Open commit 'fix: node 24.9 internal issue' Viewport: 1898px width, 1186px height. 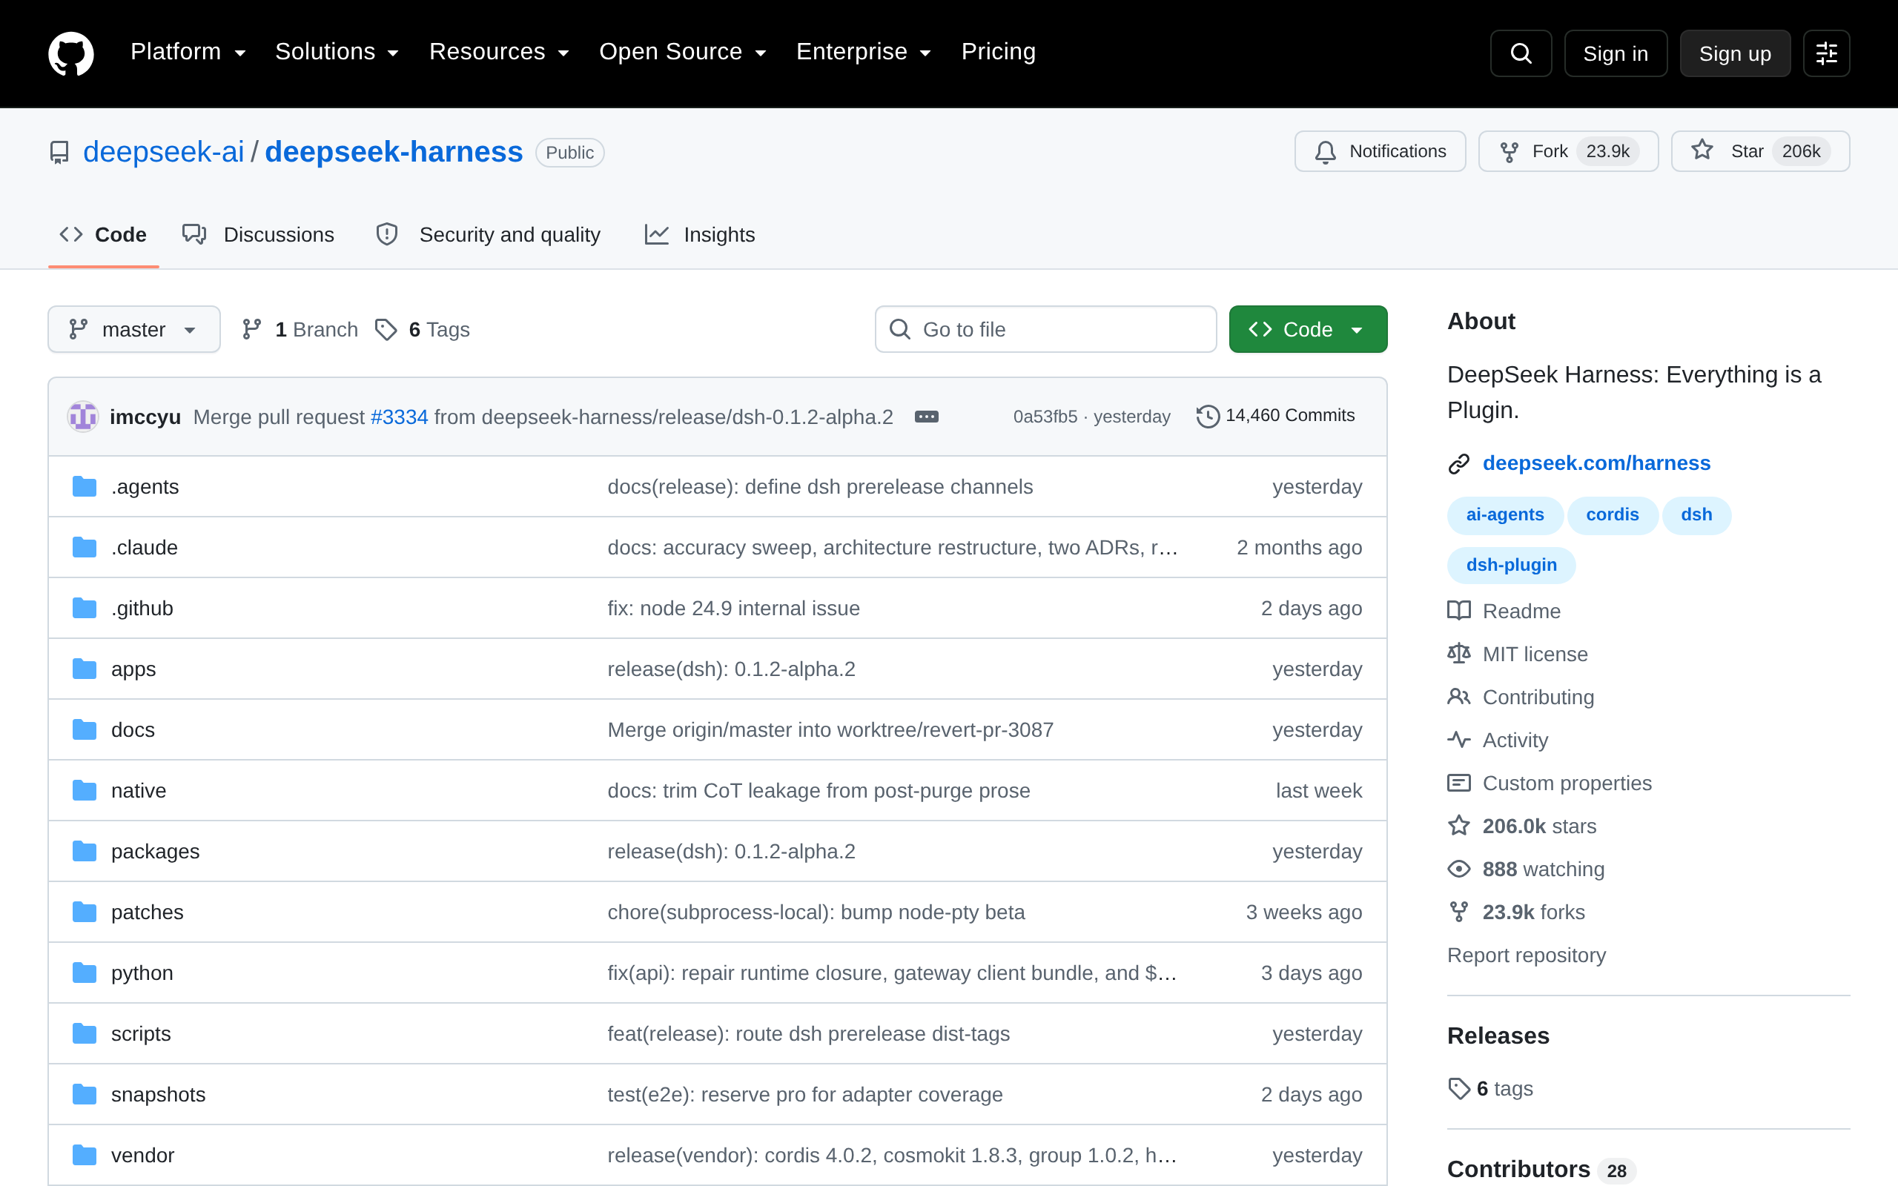click(733, 608)
